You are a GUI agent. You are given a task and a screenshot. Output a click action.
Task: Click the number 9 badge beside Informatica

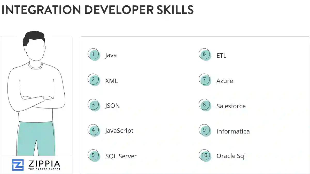204,130
